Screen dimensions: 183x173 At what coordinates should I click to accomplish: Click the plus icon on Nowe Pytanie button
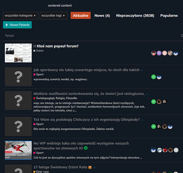point(7,25)
